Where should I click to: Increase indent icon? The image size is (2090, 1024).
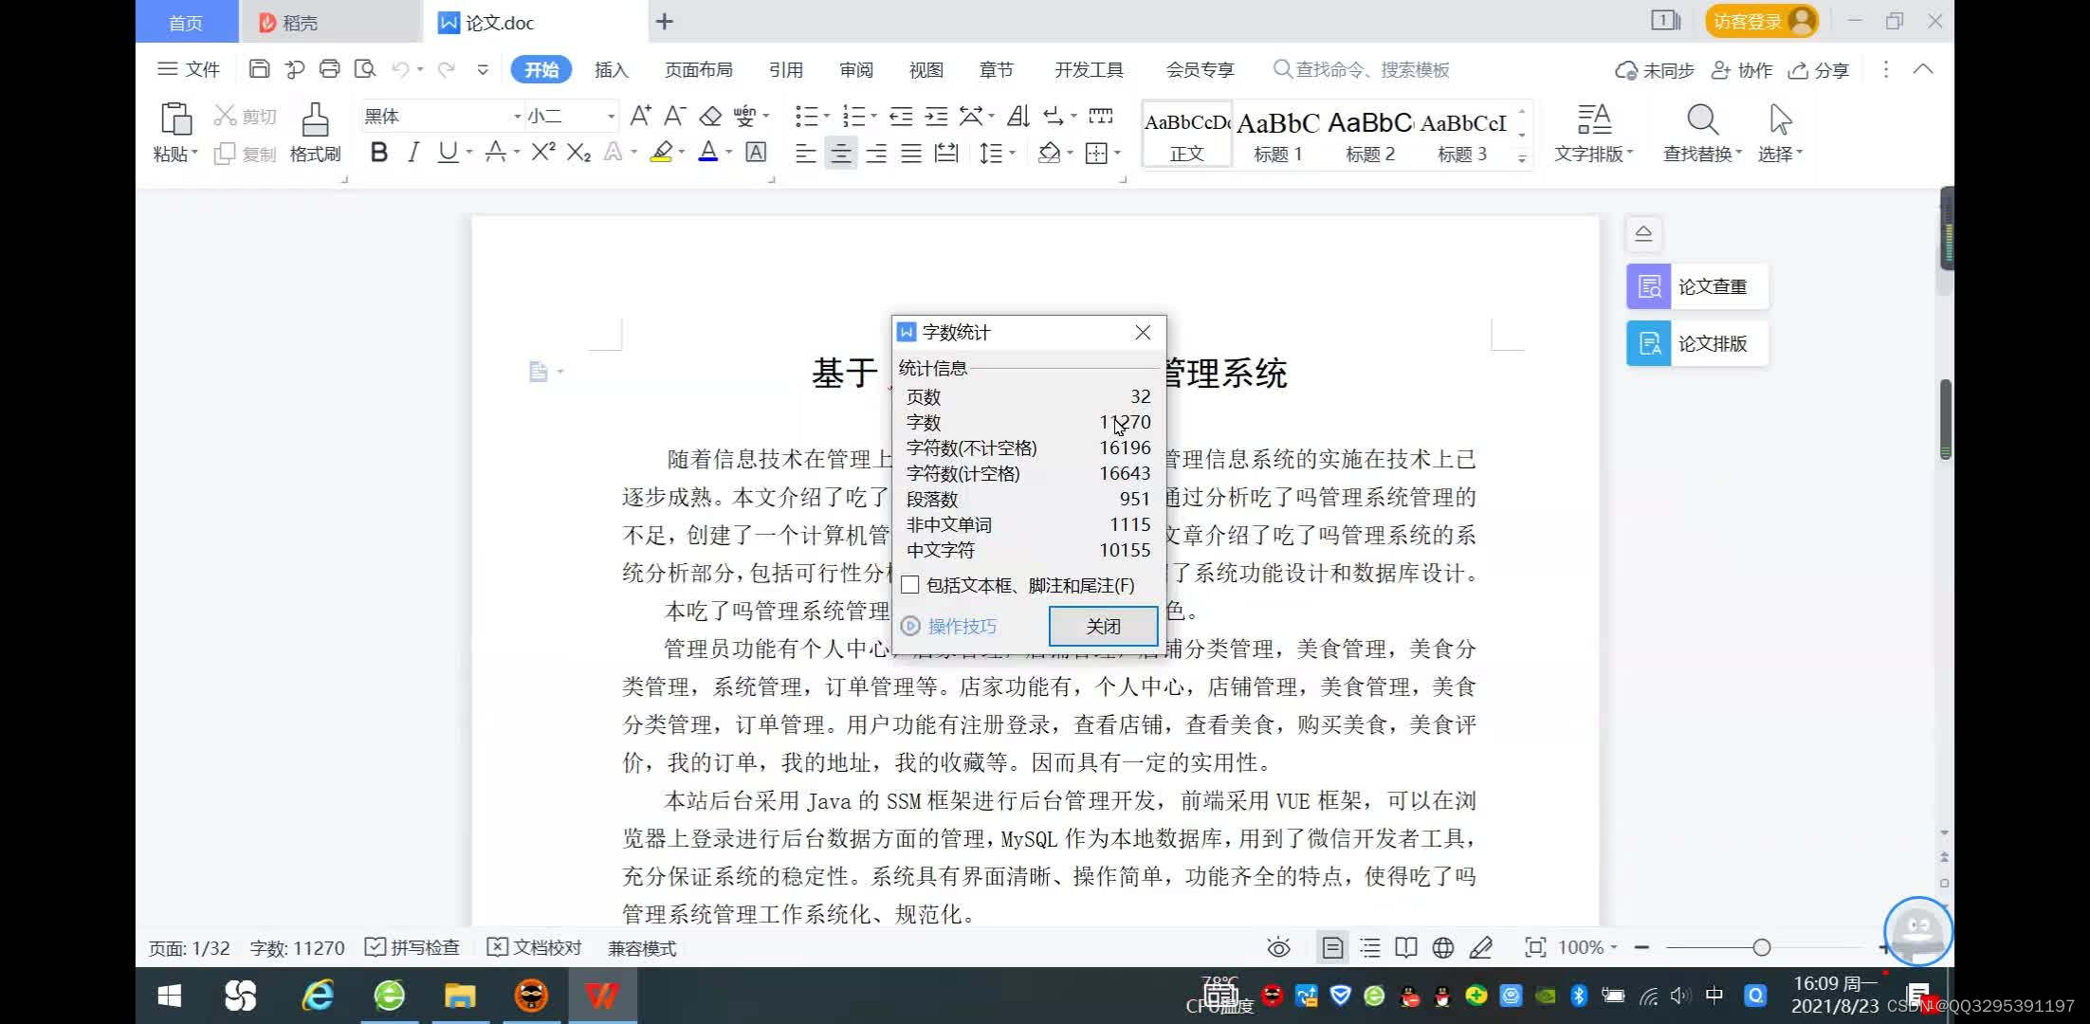(936, 116)
